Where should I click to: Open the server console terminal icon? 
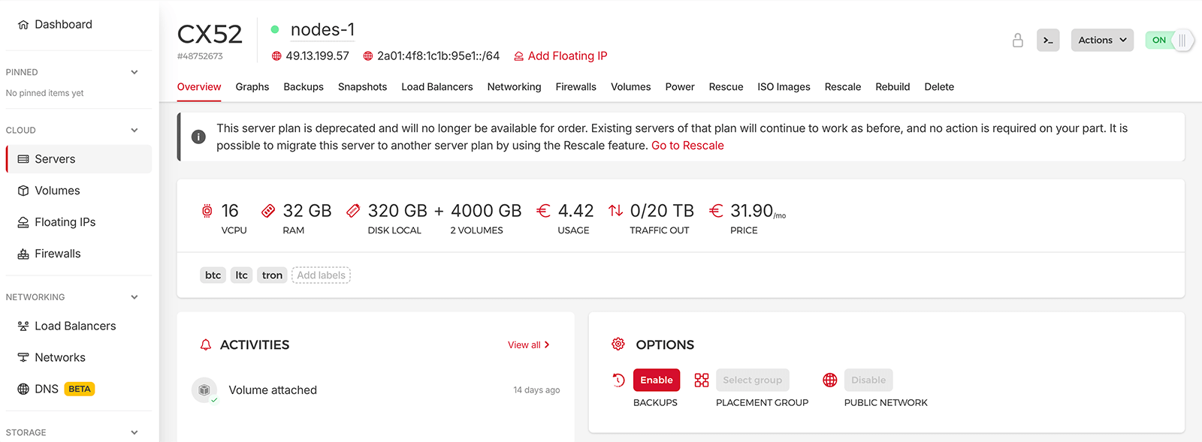pos(1048,41)
